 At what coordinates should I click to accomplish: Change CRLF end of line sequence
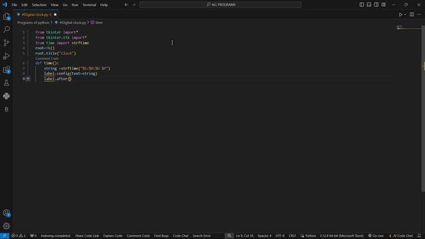point(292,236)
